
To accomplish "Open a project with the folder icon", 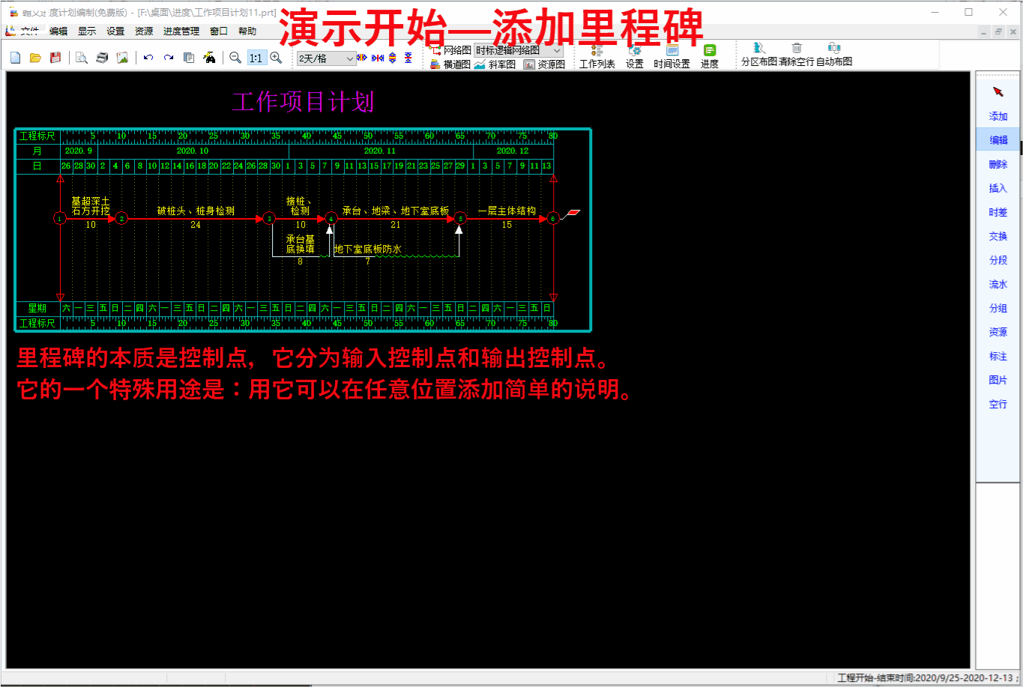I will pyautogui.click(x=35, y=58).
